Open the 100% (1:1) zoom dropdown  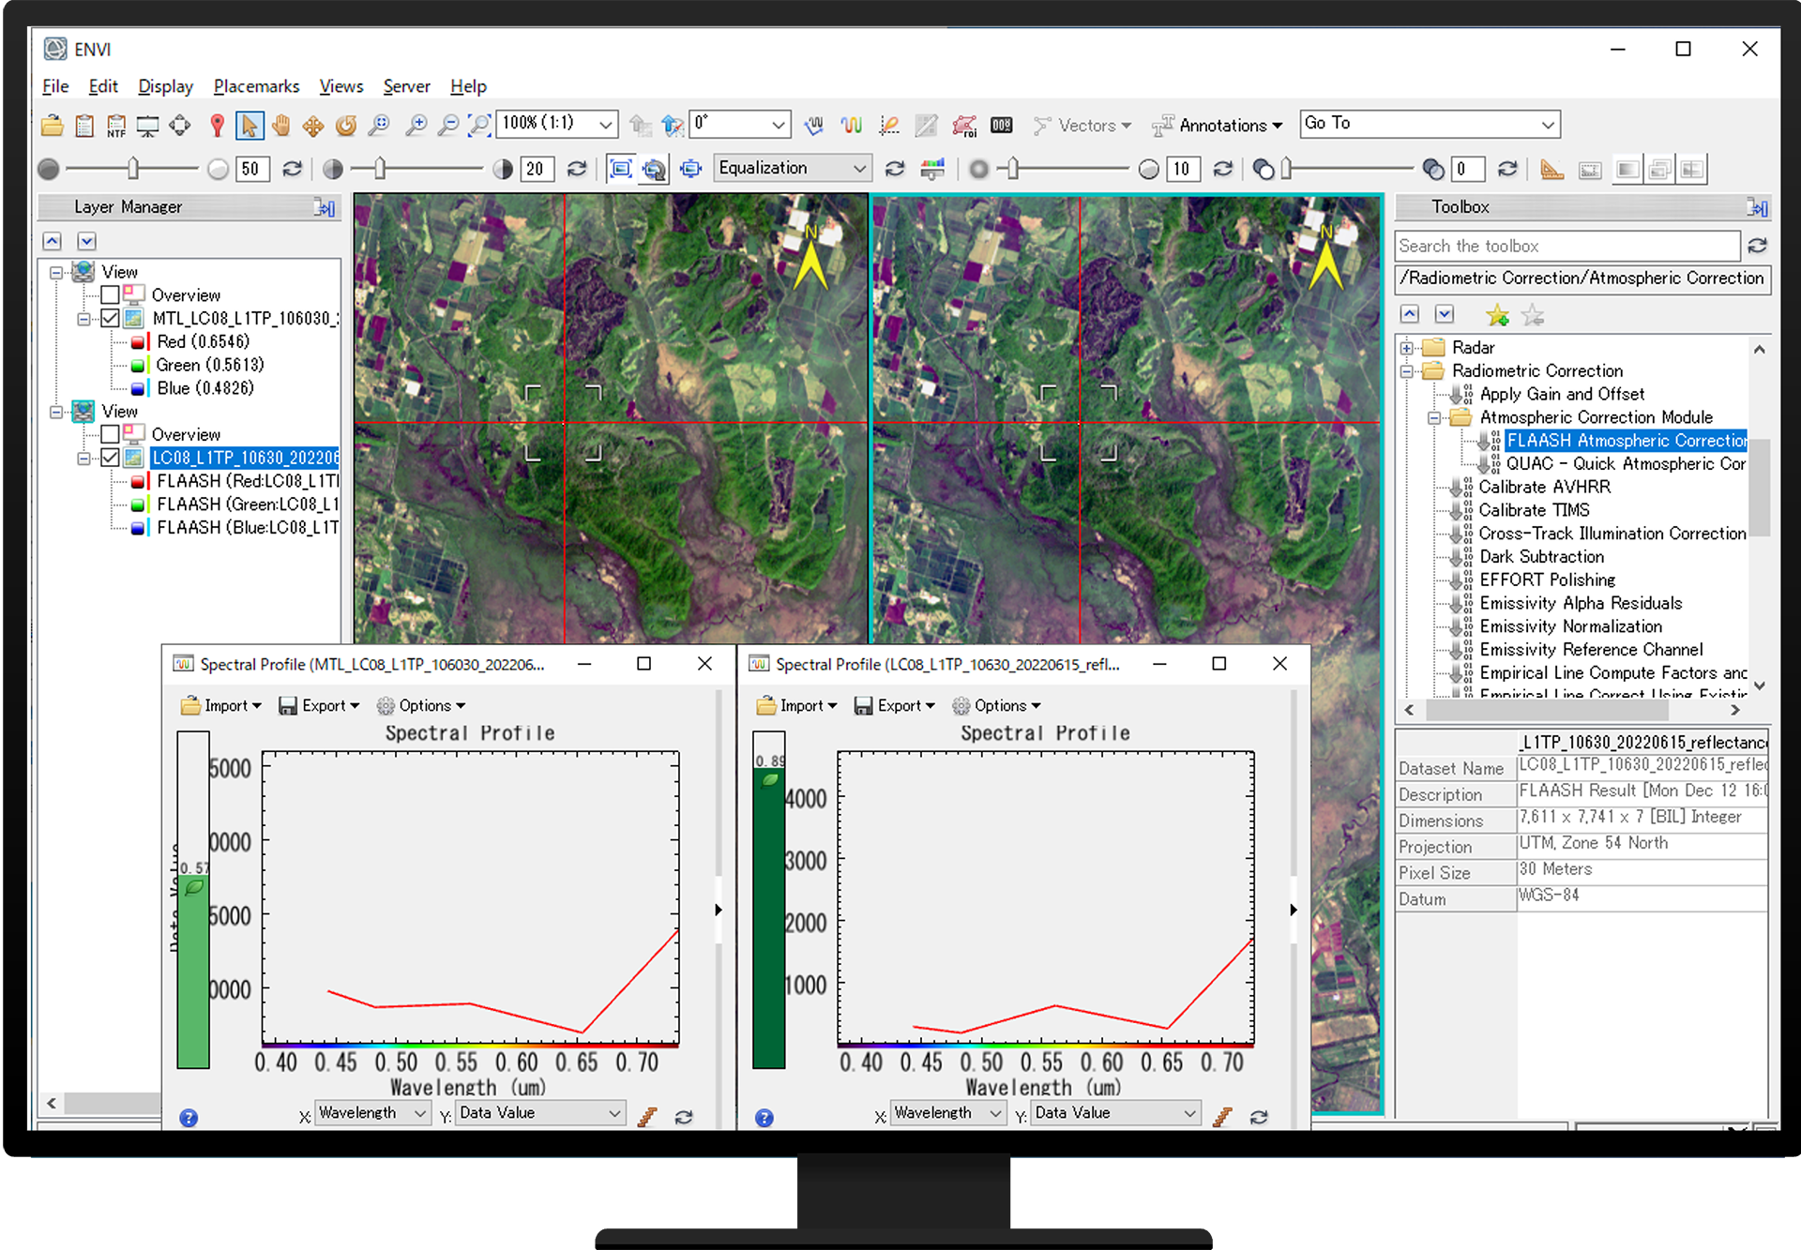click(606, 124)
